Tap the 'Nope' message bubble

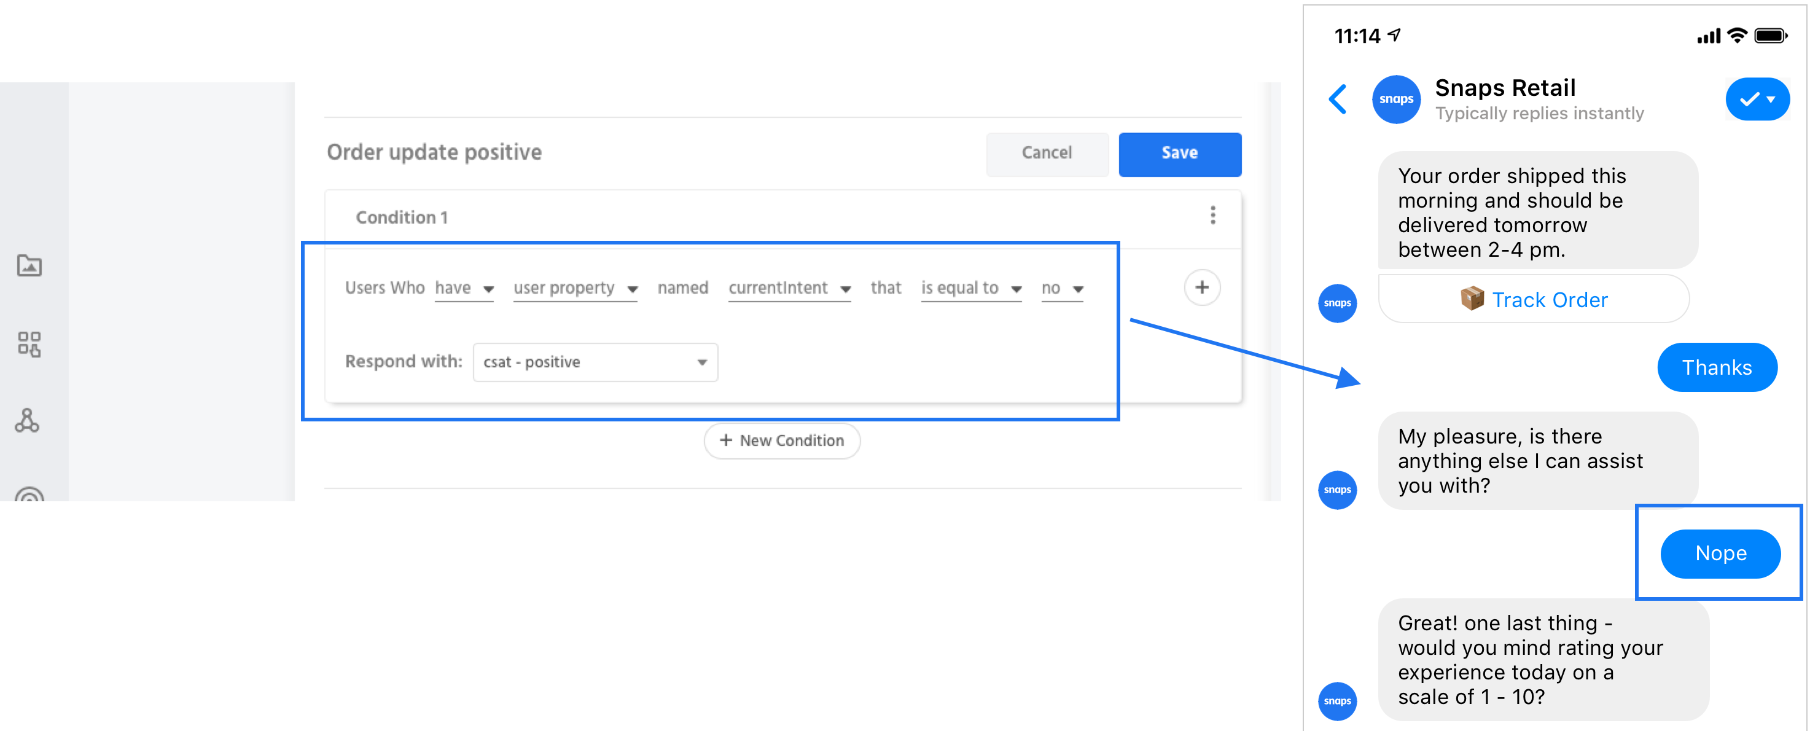click(1719, 554)
